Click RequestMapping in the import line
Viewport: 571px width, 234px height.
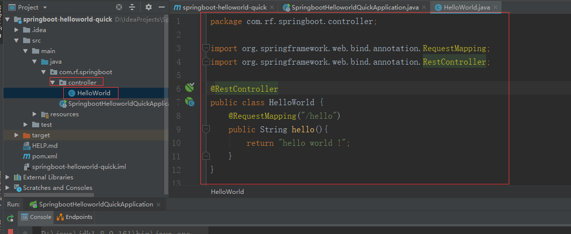(x=454, y=48)
